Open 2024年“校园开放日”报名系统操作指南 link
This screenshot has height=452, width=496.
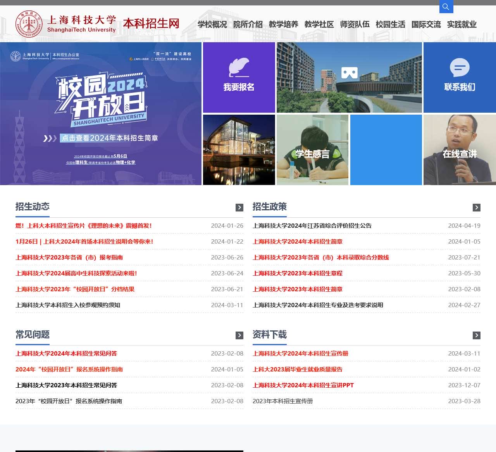click(x=69, y=370)
